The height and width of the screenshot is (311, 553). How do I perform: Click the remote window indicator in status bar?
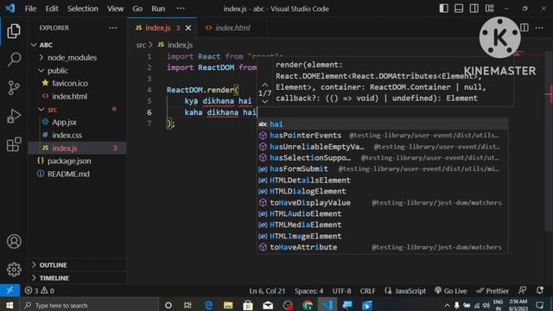pos(10,290)
